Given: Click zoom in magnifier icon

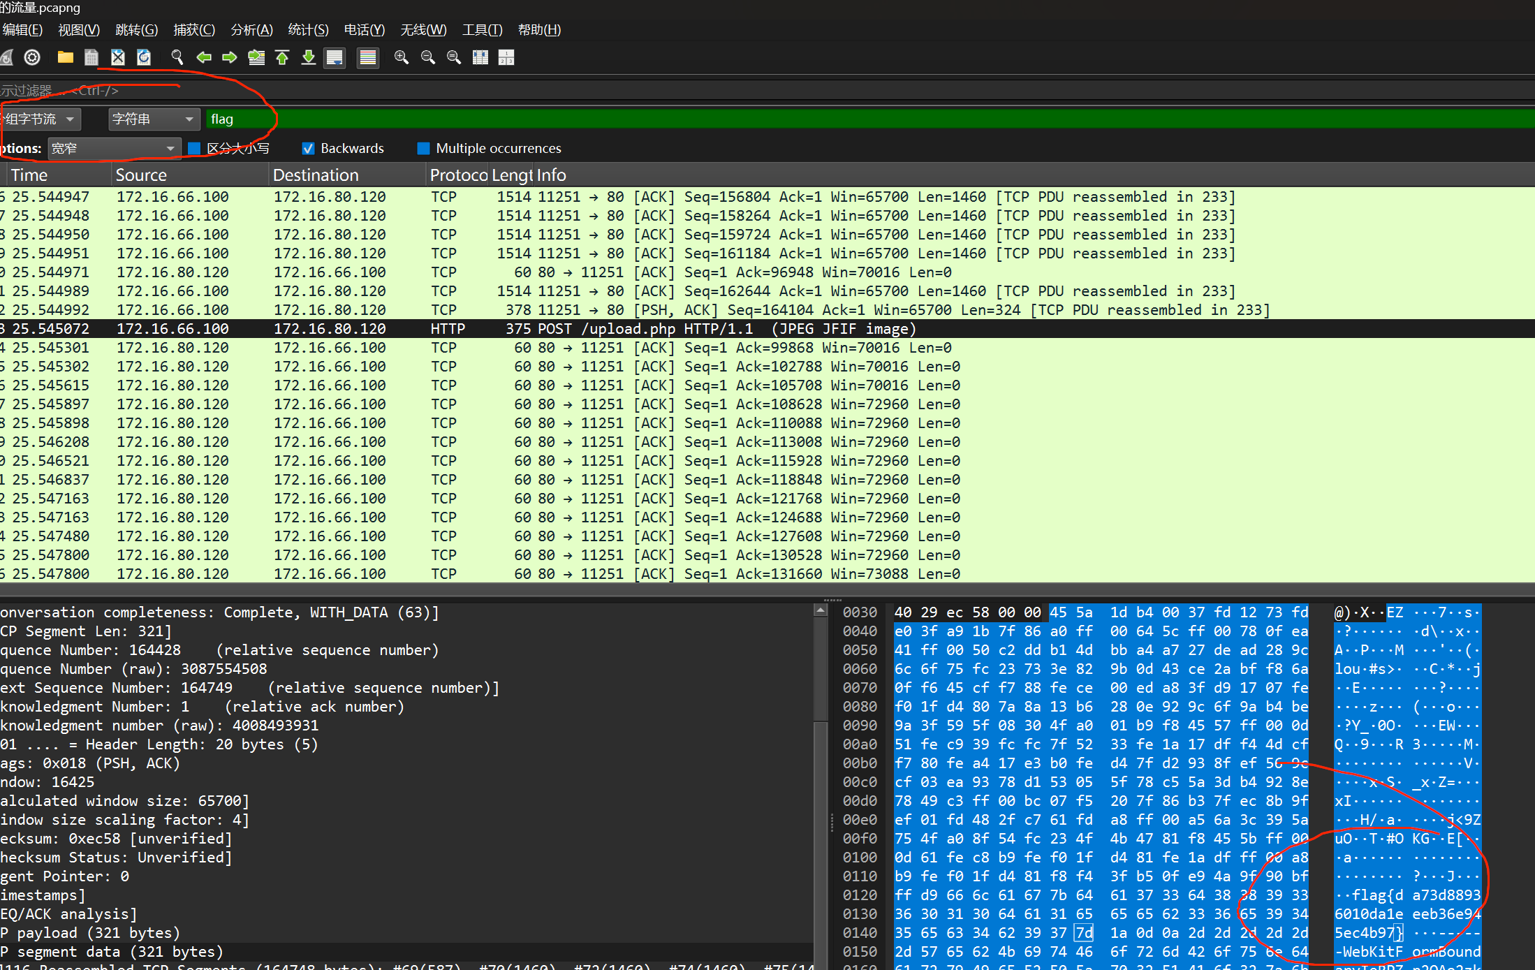Looking at the screenshot, I should pos(402,58).
